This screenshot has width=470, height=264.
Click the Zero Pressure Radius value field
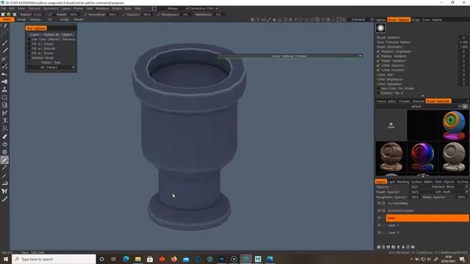point(463,43)
